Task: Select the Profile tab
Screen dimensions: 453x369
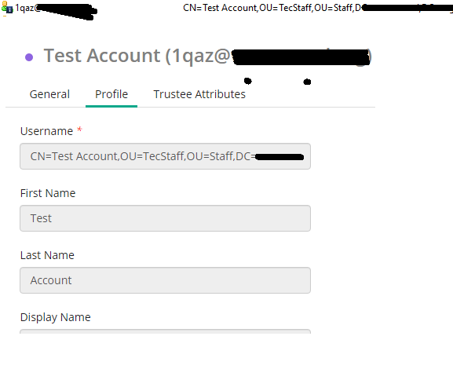Action: [111, 94]
